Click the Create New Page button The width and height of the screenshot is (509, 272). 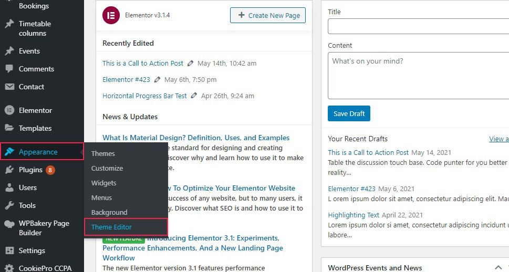pyautogui.click(x=268, y=15)
